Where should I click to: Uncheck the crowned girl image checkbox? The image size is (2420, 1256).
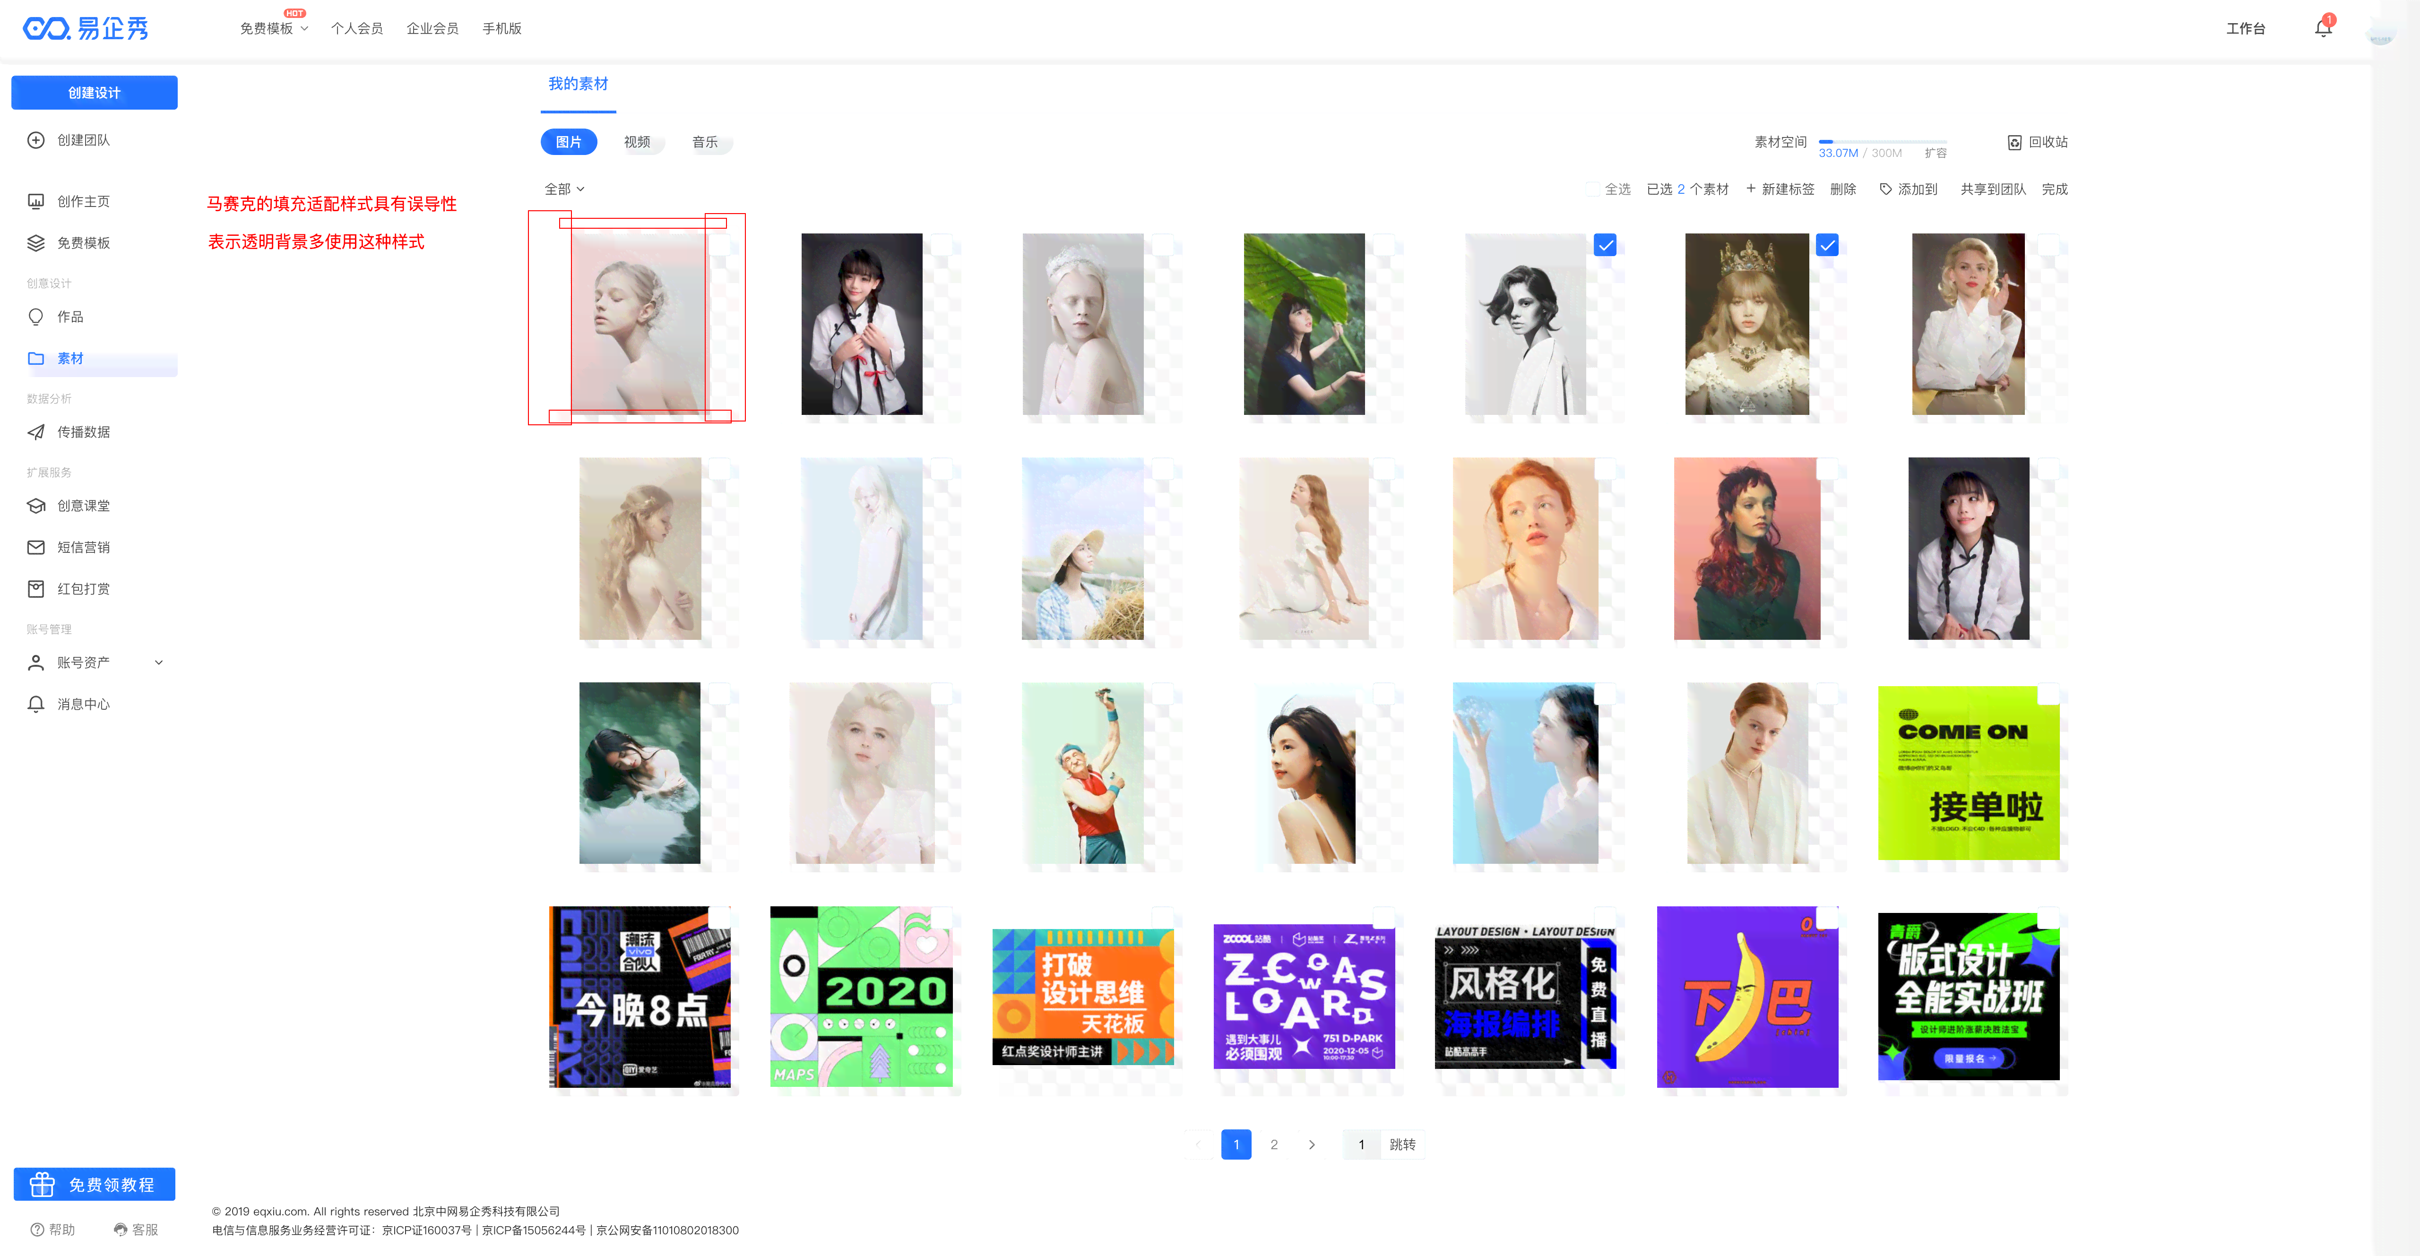point(1827,245)
